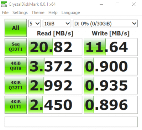This screenshot has width=142, height=130.
Task: Click the sequential write result 11.64
Action: pos(111,47)
